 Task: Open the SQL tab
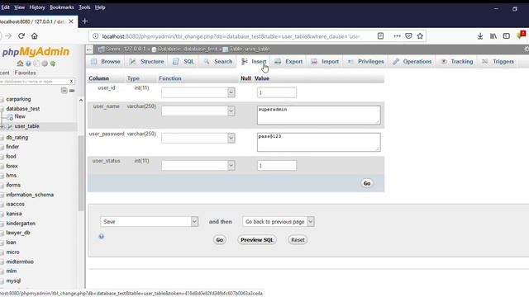[183, 62]
